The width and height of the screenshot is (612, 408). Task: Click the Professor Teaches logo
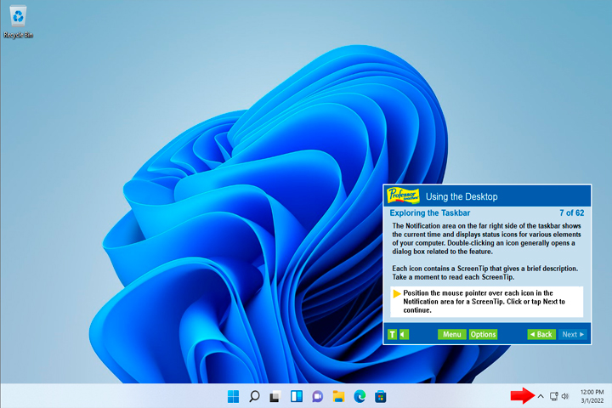tap(403, 195)
